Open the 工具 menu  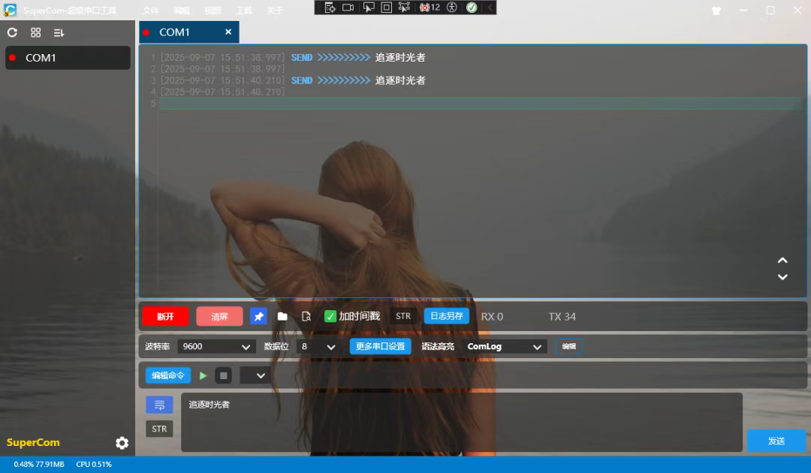244,11
